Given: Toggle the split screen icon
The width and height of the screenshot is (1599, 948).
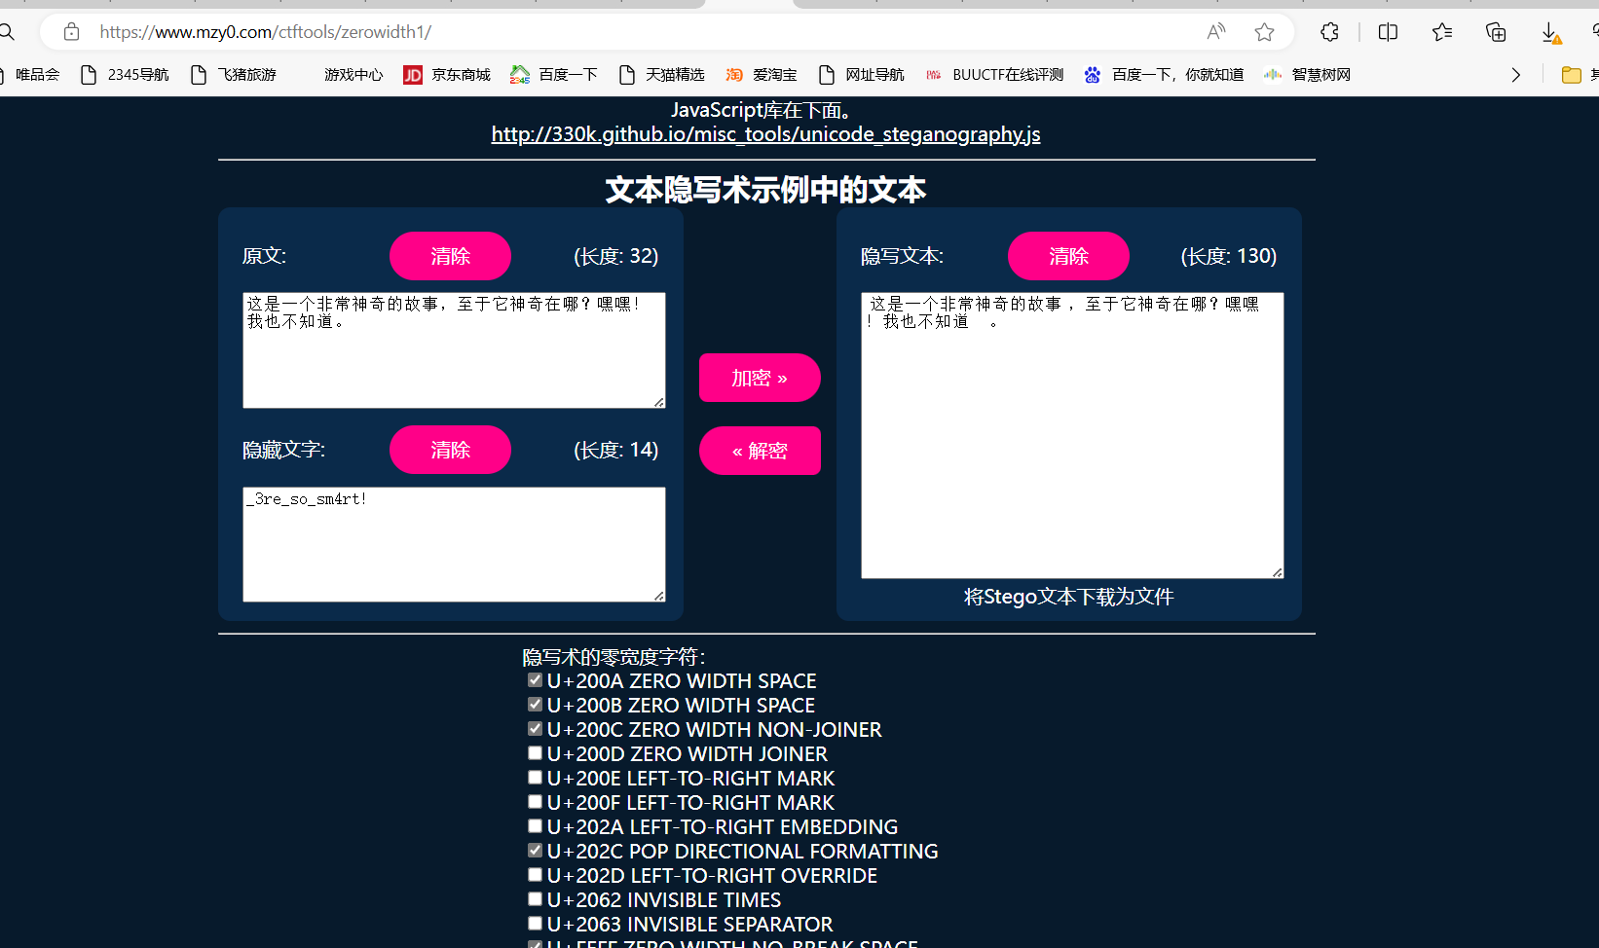Looking at the screenshot, I should coord(1388,32).
